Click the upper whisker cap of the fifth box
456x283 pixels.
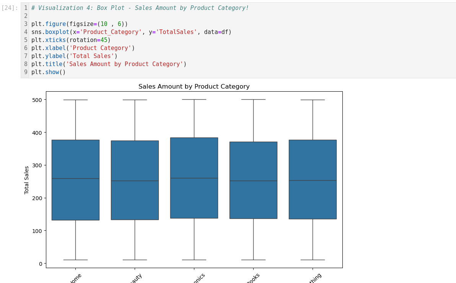click(313, 100)
